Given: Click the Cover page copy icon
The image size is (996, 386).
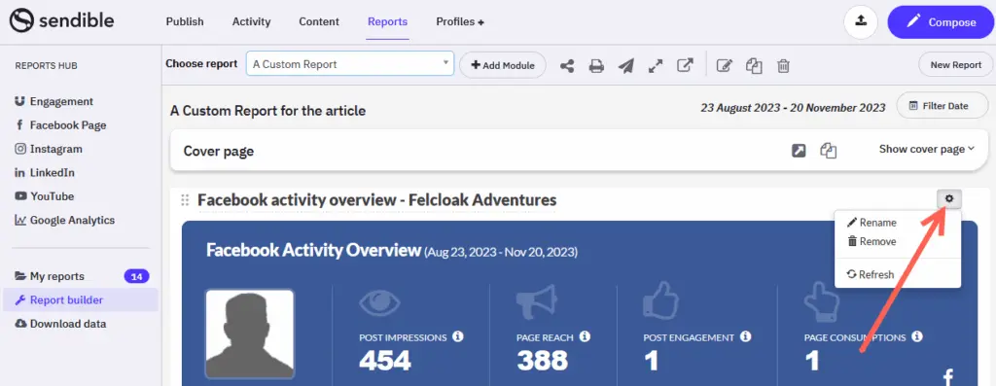Looking at the screenshot, I should 828,151.
